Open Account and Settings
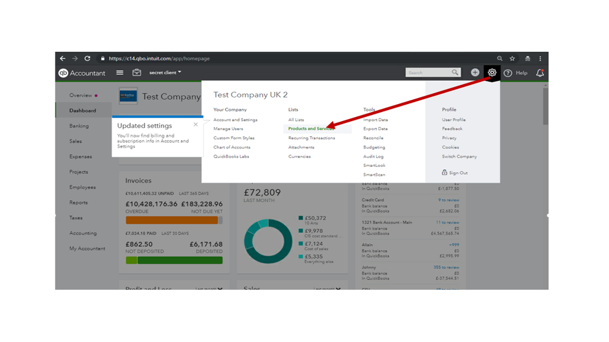The height and width of the screenshot is (342, 609). click(235, 120)
